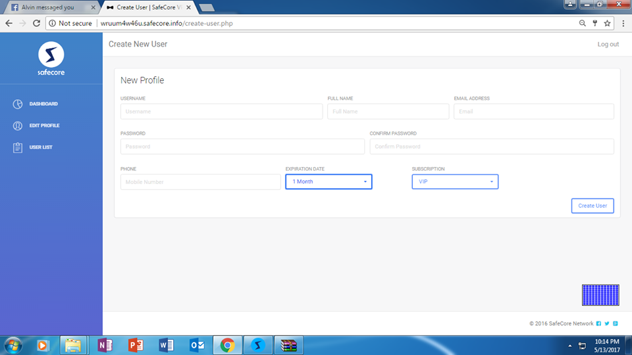
Task: Click into the Username field
Action: [x=221, y=112]
